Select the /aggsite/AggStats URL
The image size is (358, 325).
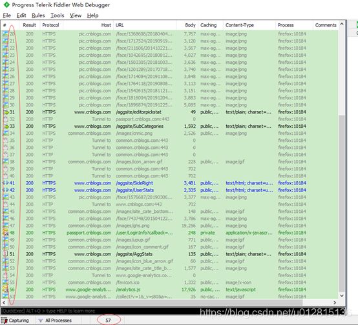pyautogui.click(x=134, y=254)
